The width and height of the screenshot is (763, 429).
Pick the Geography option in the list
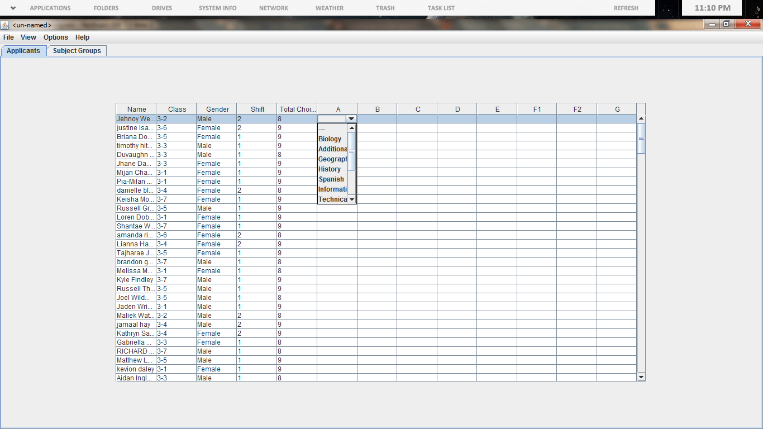[x=332, y=159]
